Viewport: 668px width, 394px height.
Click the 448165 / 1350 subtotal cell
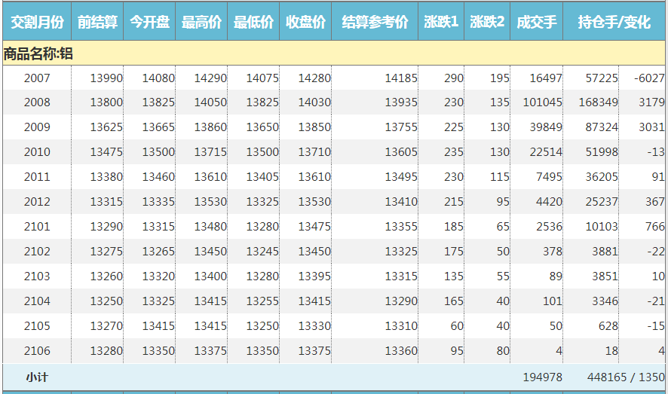[x=626, y=377]
